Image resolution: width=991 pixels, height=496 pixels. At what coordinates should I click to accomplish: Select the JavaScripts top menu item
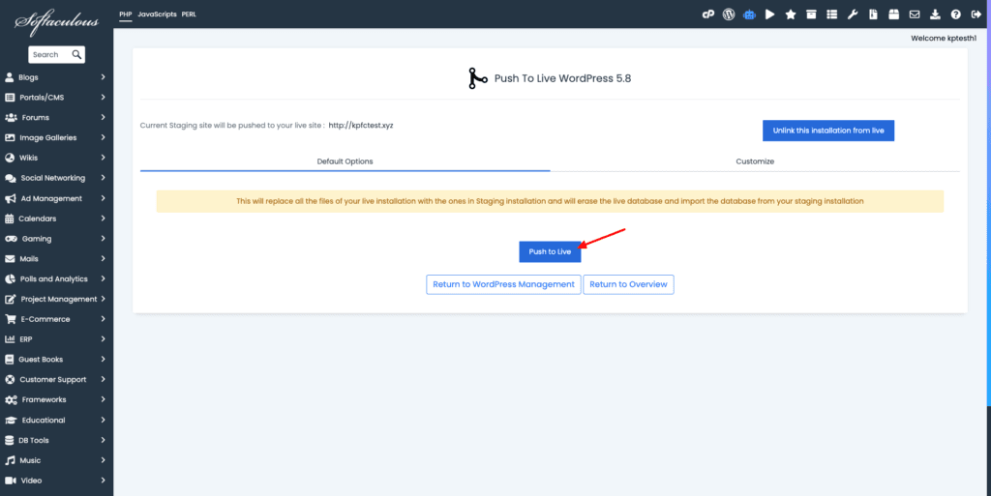point(158,15)
